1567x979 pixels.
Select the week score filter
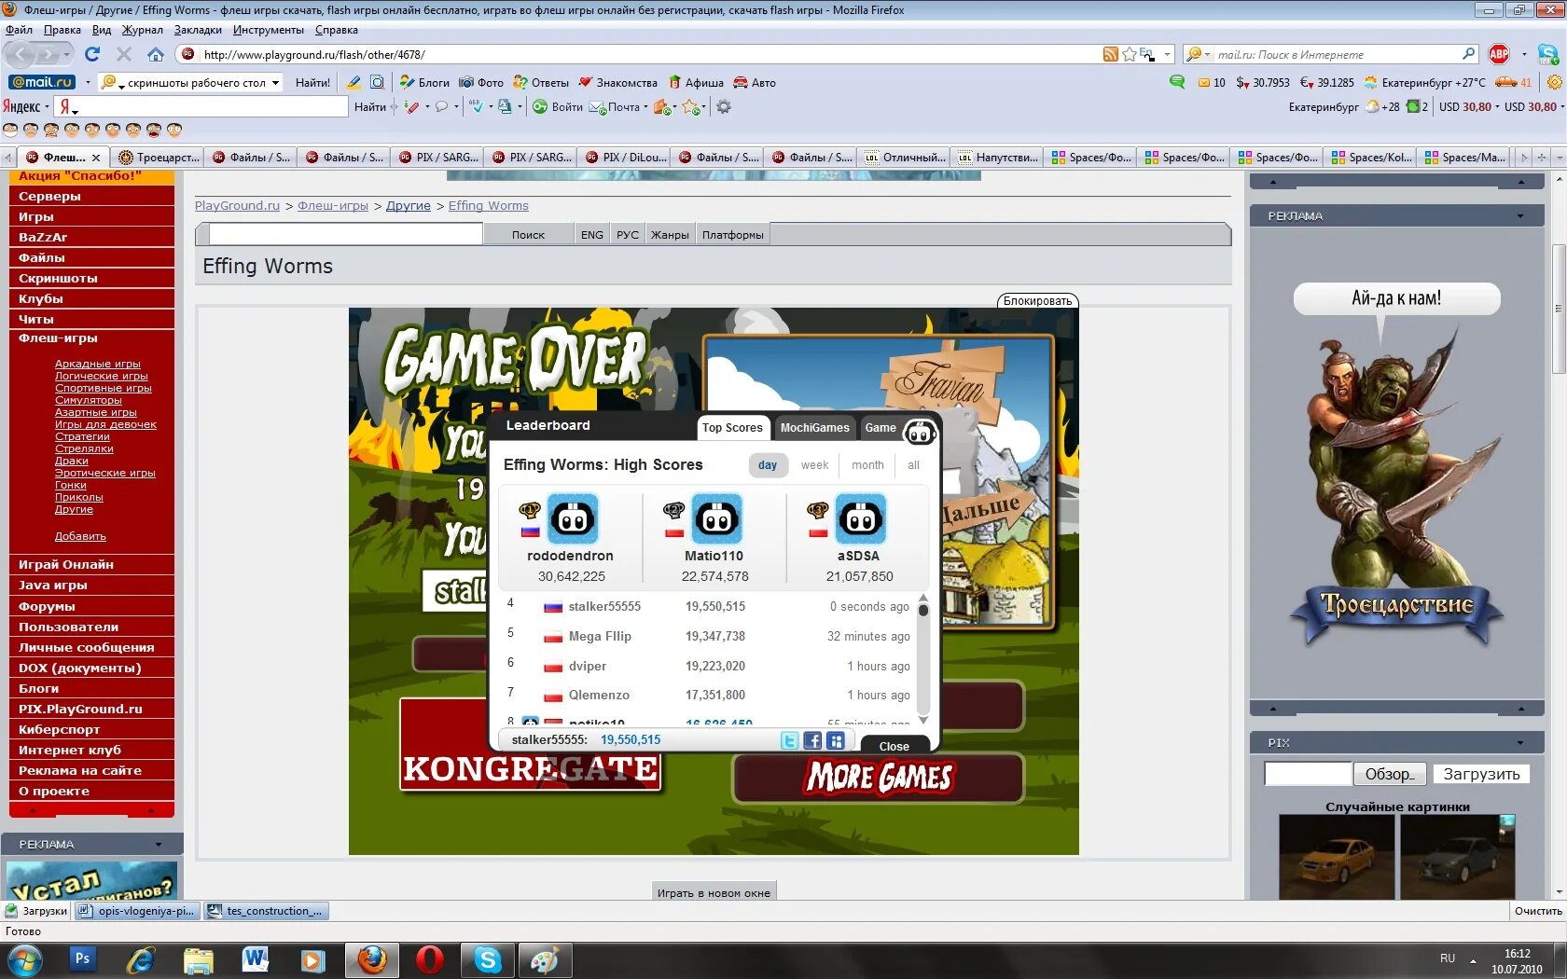click(x=814, y=465)
